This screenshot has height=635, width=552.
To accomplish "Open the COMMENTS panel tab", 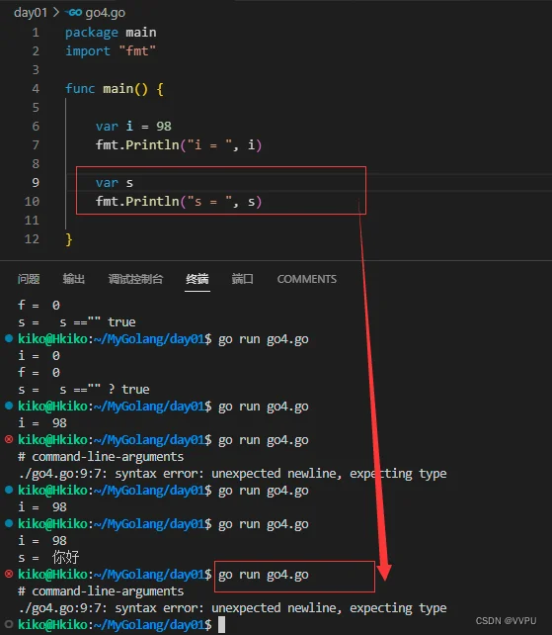I will pyautogui.click(x=306, y=279).
